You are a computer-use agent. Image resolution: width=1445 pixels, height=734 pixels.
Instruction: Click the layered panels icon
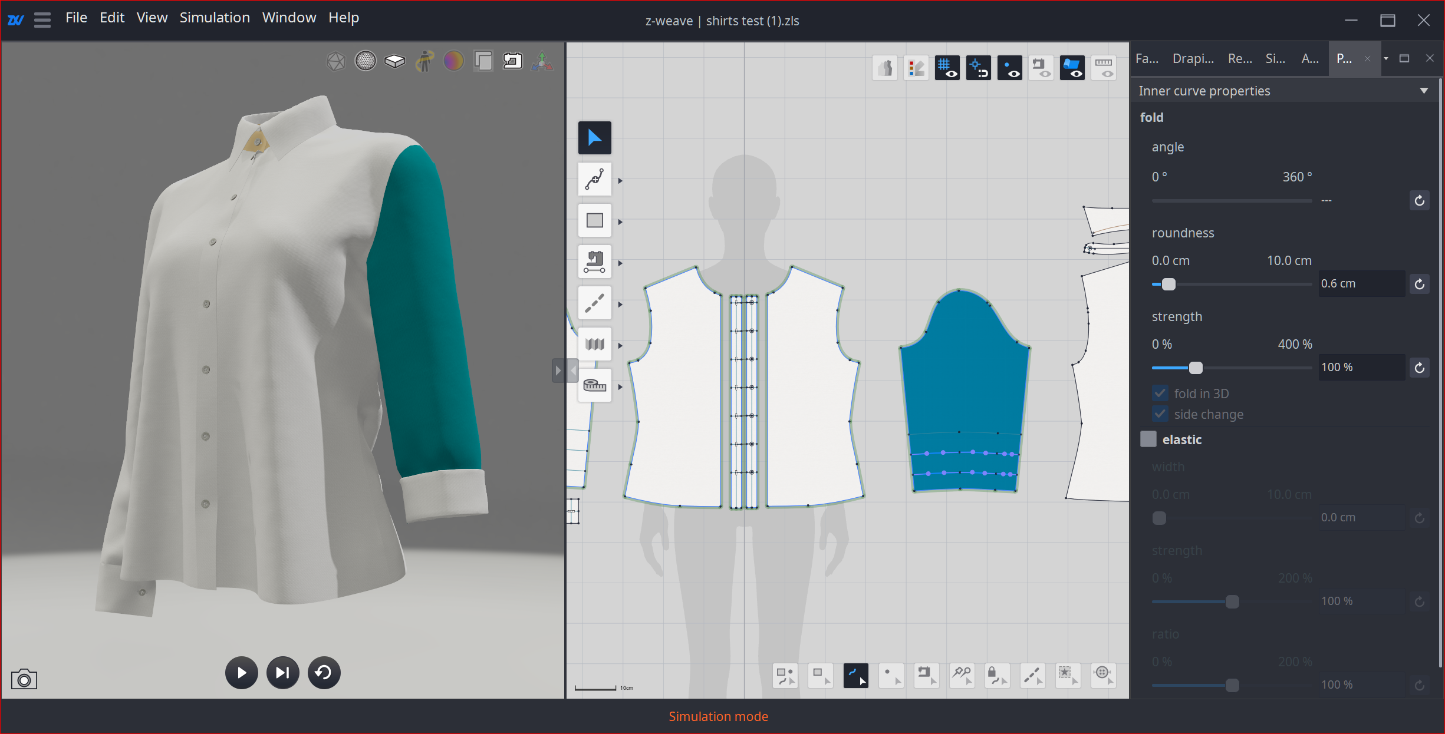483,61
